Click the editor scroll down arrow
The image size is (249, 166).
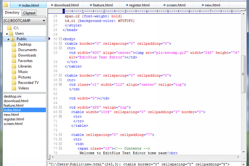pos(244,152)
